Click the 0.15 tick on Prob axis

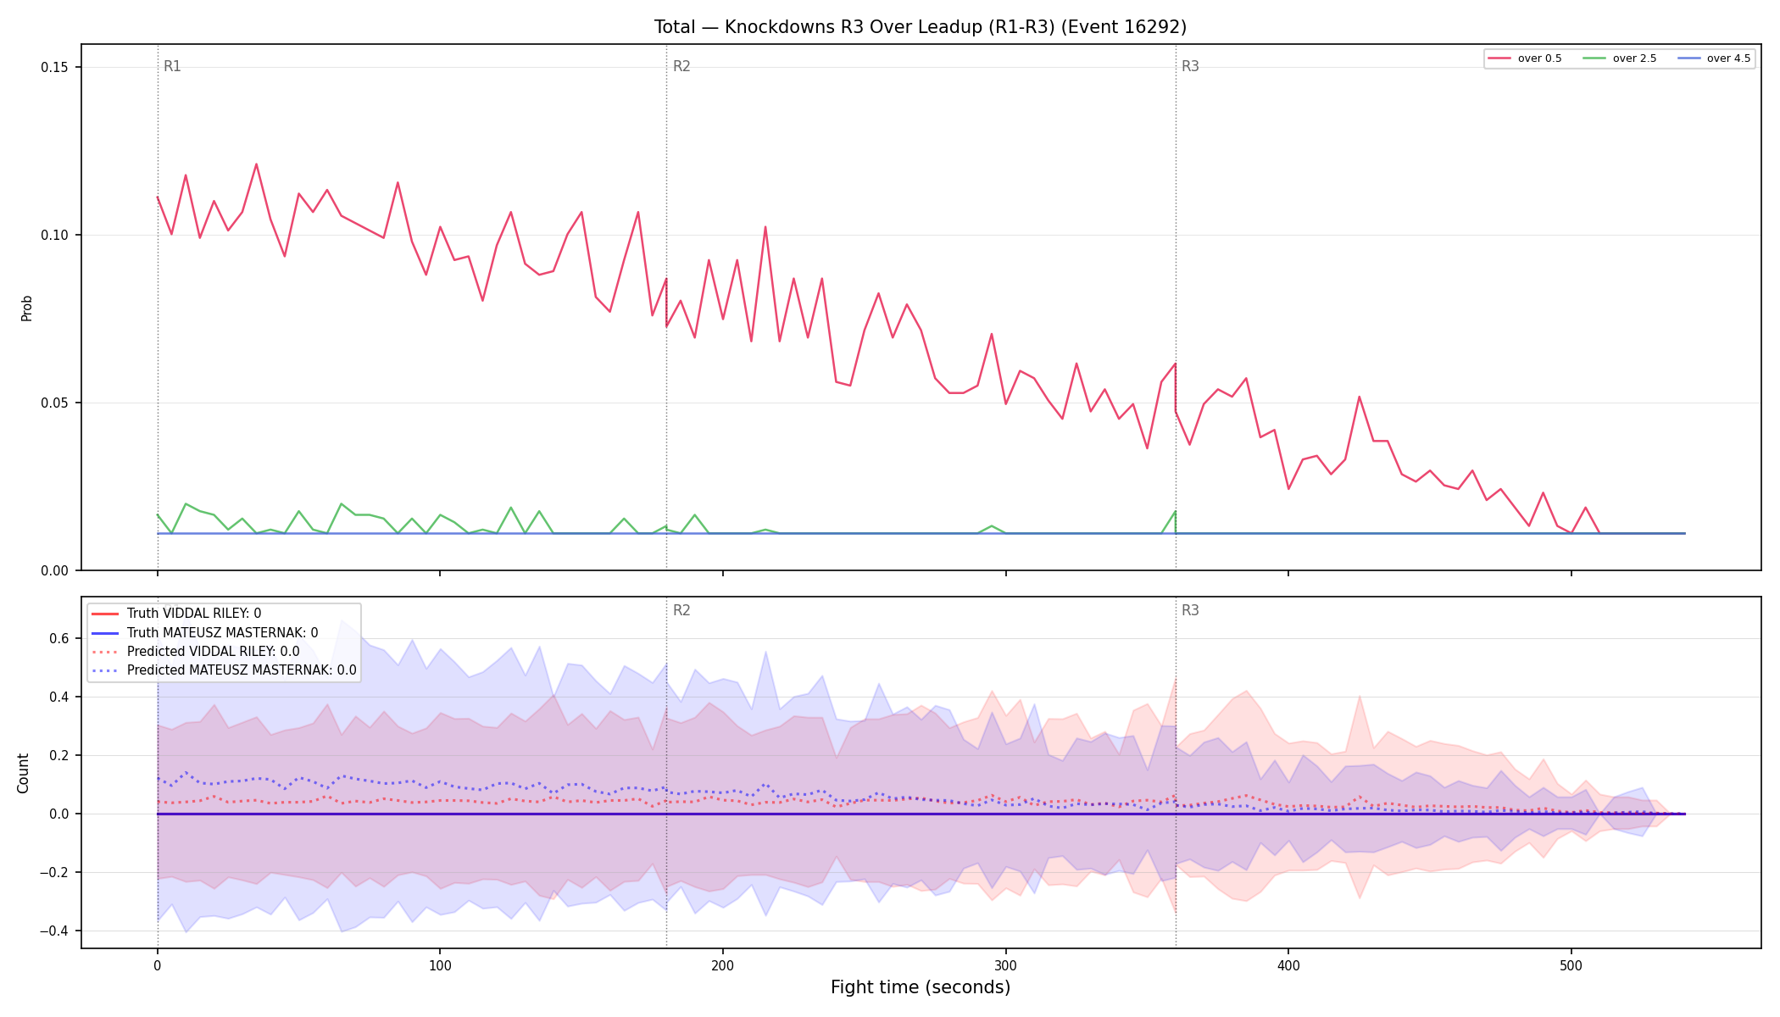pyautogui.click(x=55, y=68)
